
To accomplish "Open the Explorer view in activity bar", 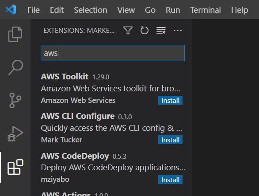I will 15,34.
